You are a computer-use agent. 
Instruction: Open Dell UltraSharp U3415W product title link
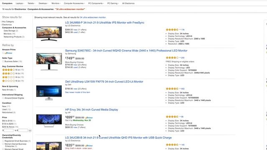(104, 82)
